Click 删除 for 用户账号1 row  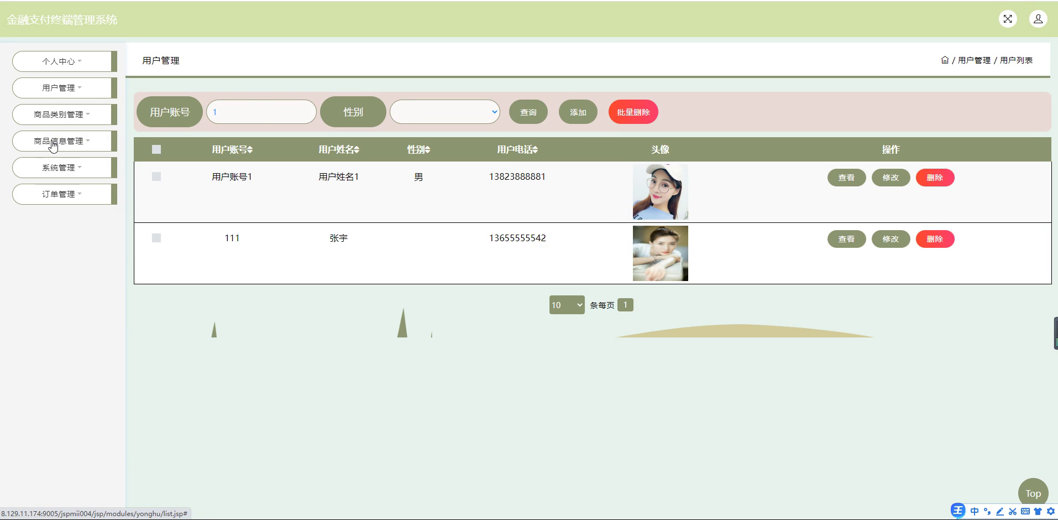pyautogui.click(x=935, y=178)
